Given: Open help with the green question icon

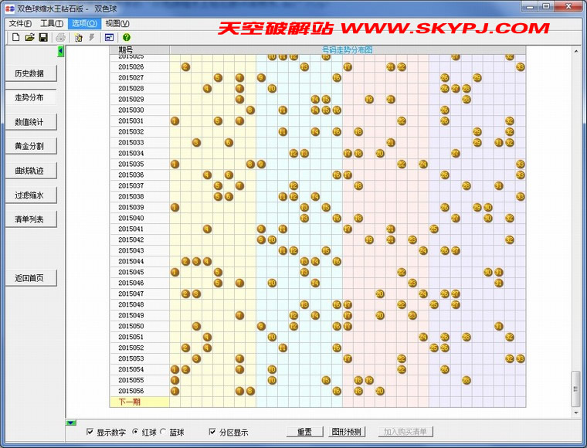Looking at the screenshot, I should tap(126, 37).
